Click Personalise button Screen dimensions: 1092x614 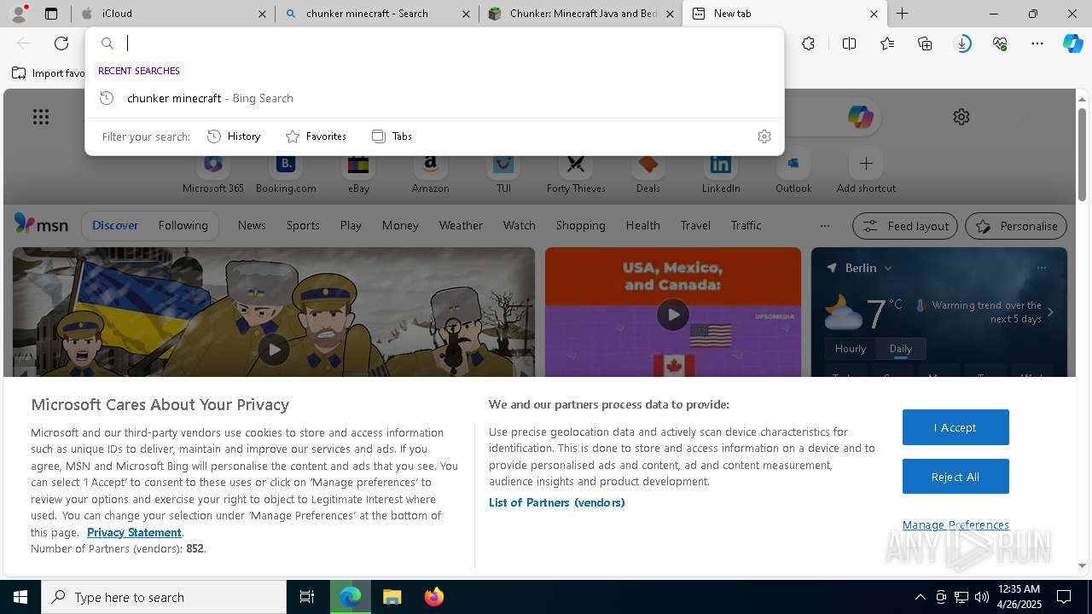point(1016,226)
